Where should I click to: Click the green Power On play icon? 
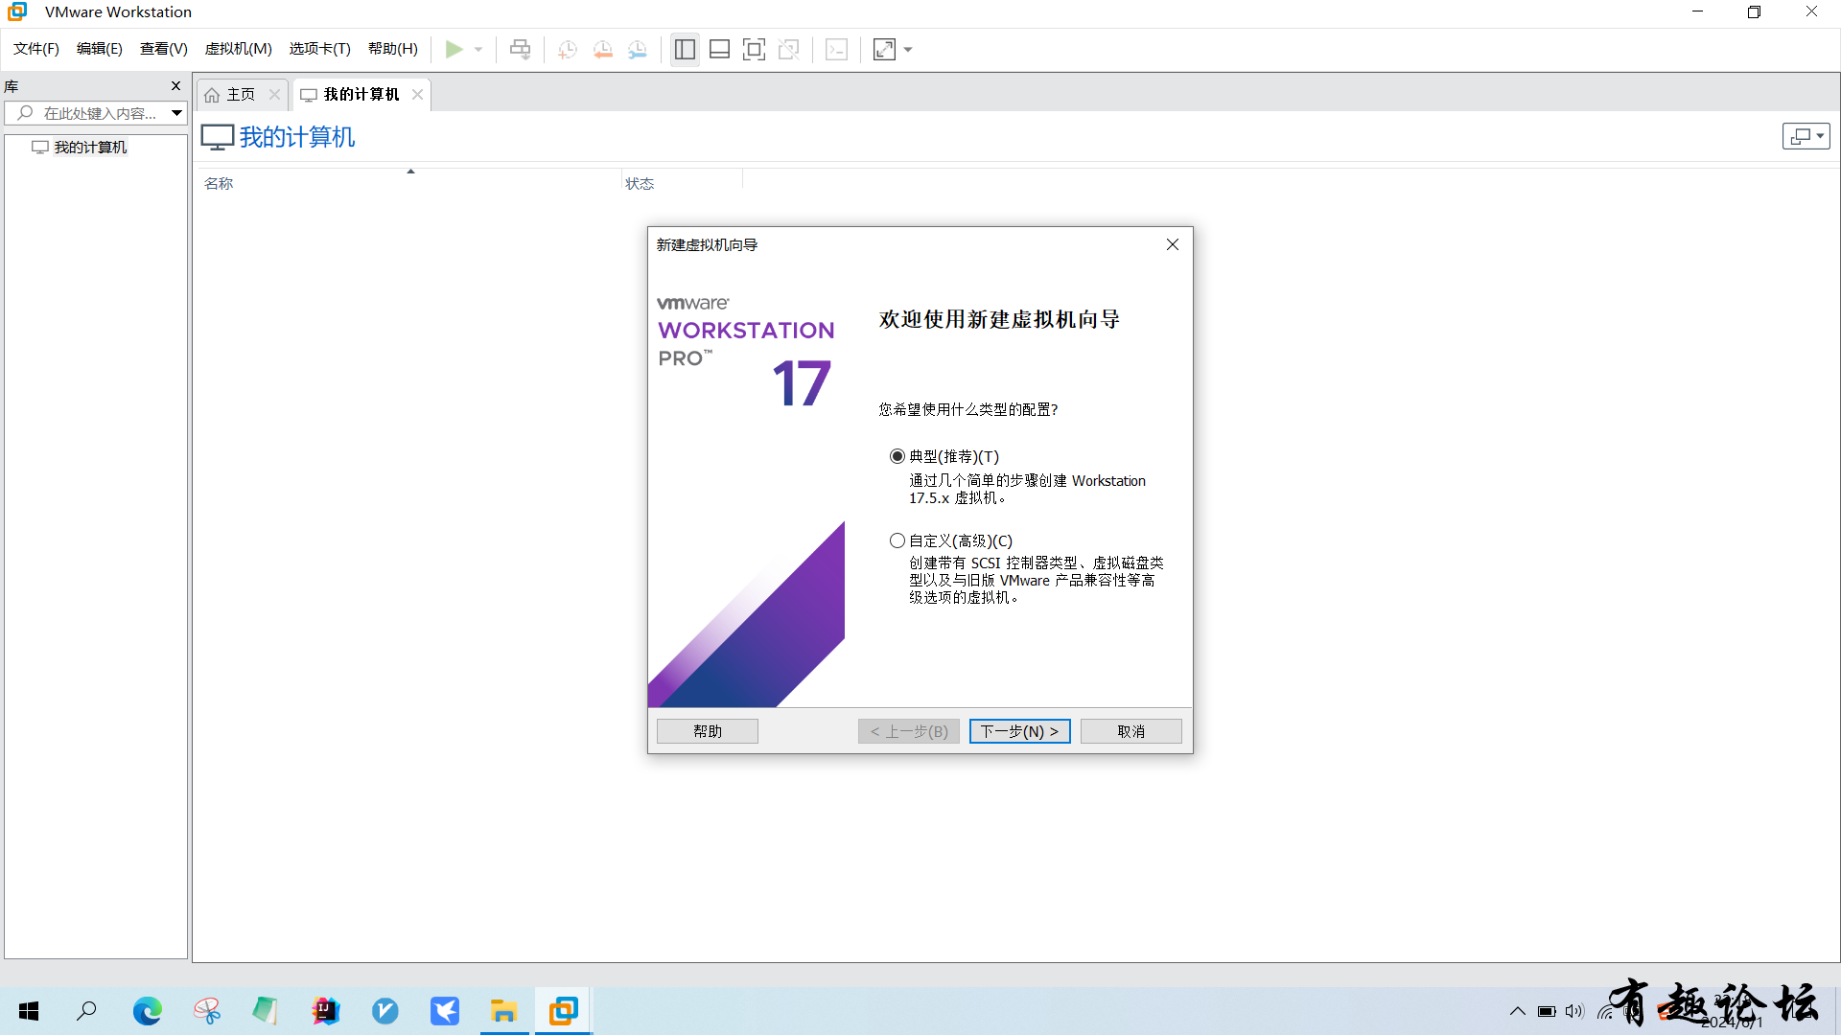[x=454, y=49]
